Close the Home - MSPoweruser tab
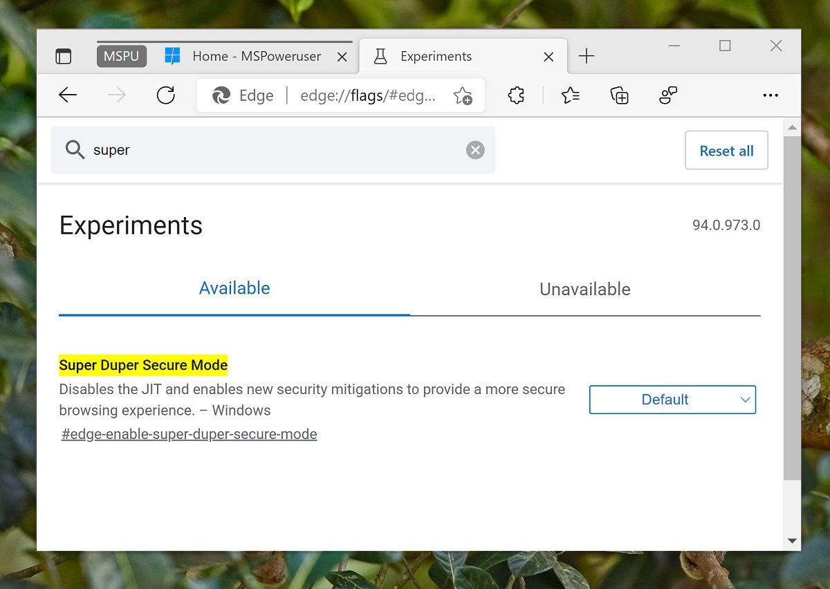This screenshot has width=830, height=589. [x=342, y=57]
